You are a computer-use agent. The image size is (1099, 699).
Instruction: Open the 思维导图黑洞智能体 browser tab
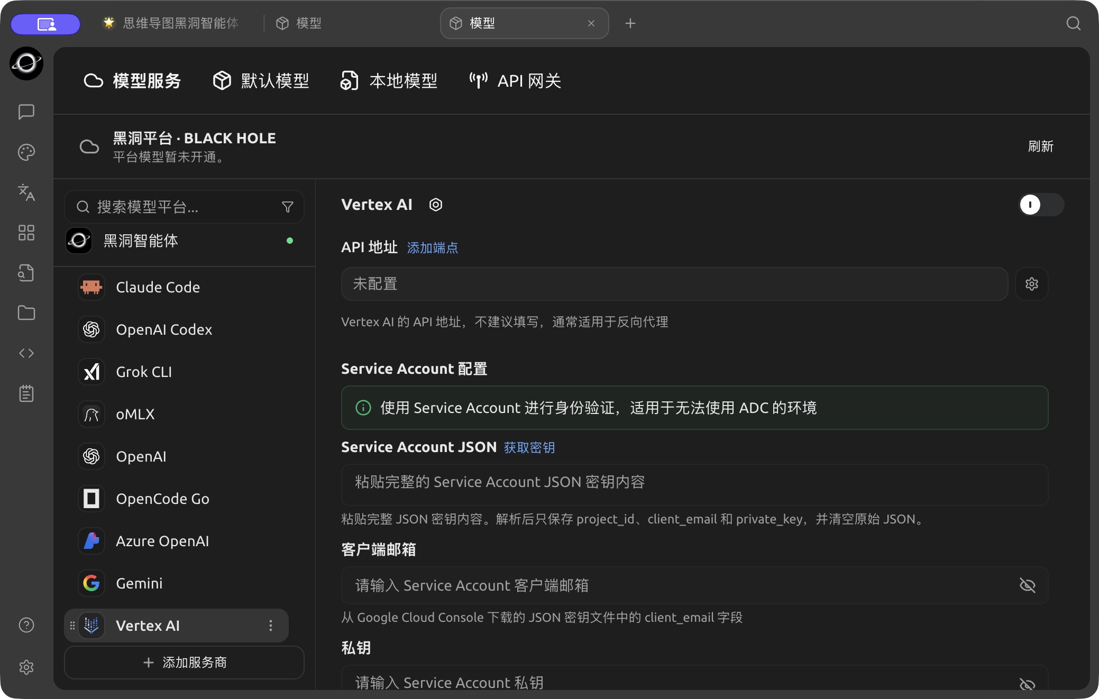[x=171, y=23]
